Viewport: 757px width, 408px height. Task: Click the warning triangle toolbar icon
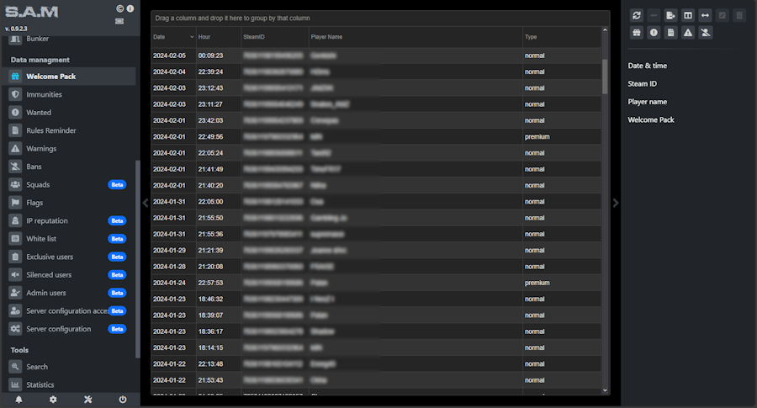coord(688,33)
